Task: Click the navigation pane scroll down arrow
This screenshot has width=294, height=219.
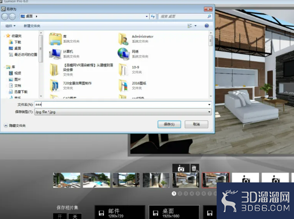Action: tap(41, 96)
